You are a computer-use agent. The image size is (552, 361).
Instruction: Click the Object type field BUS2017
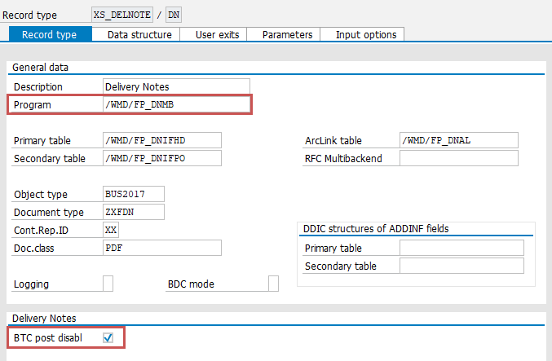click(x=134, y=194)
